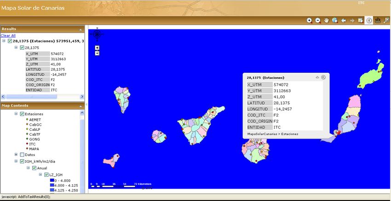Collapse the IGH_kWh/m2/dia layer group
Viewport: 391px width, 201px height.
coord(16,161)
